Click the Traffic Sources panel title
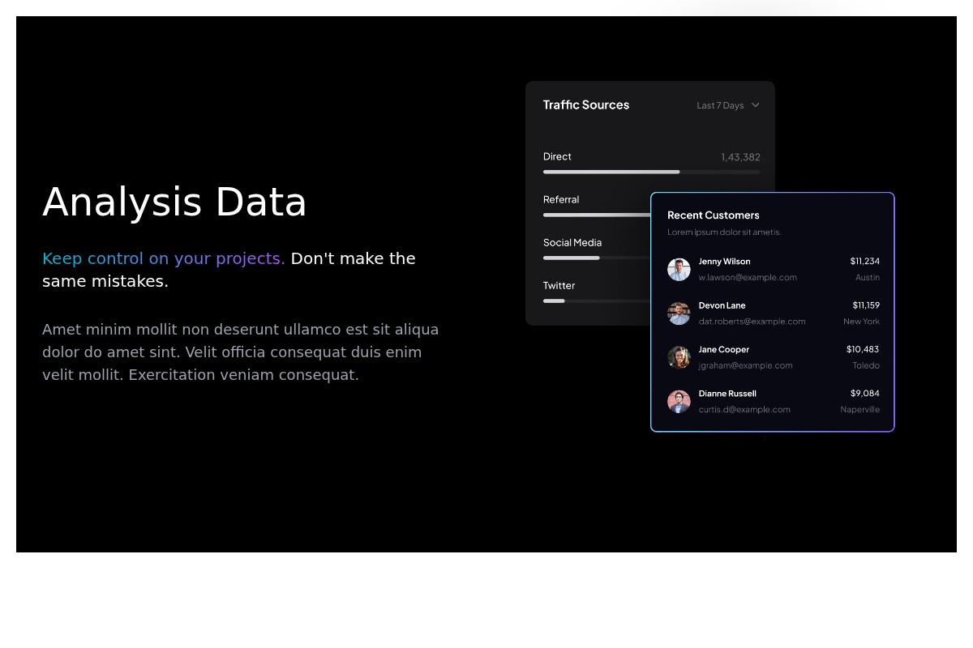 pyautogui.click(x=585, y=105)
